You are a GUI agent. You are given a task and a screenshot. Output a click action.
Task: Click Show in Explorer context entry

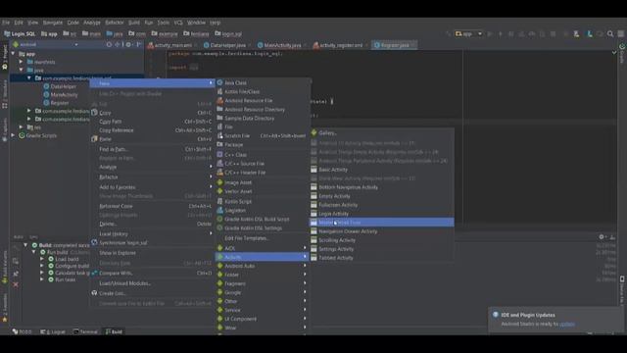pyautogui.click(x=152, y=253)
